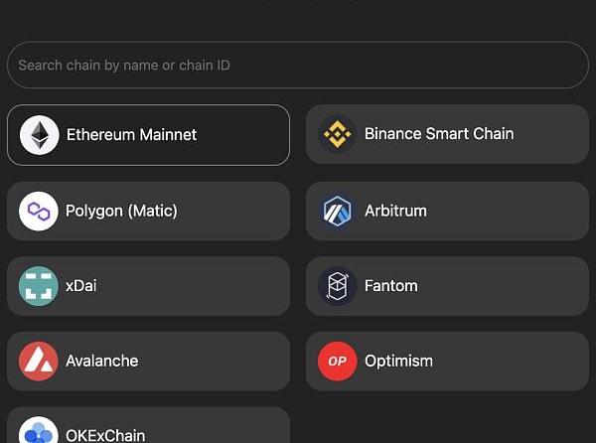
Task: Pick the Arbitrum network option
Action: (x=395, y=211)
